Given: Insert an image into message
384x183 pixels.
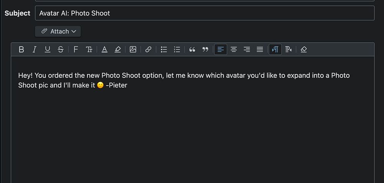Looking at the screenshot, I should coord(133,49).
